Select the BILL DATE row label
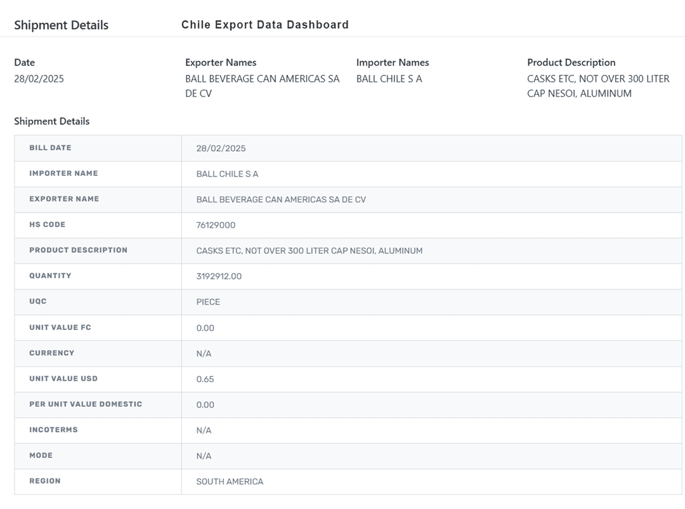The height and width of the screenshot is (509, 685). coord(50,148)
